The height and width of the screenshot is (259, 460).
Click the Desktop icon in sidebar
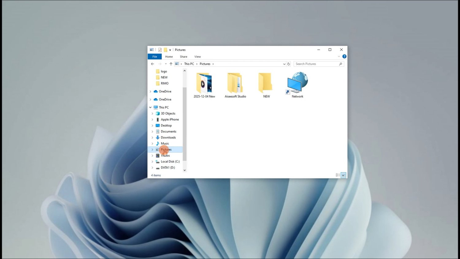point(158,126)
